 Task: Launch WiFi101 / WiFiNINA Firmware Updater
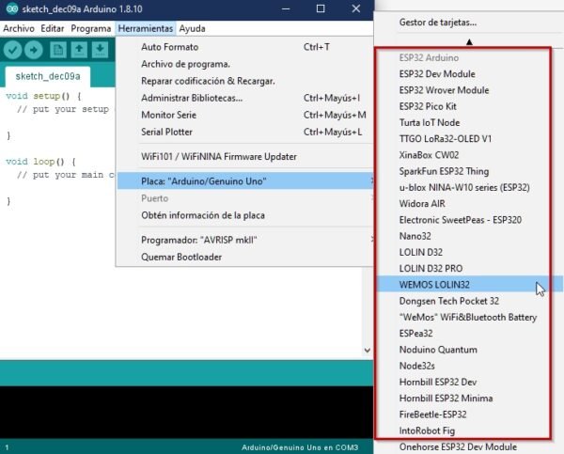click(244, 156)
